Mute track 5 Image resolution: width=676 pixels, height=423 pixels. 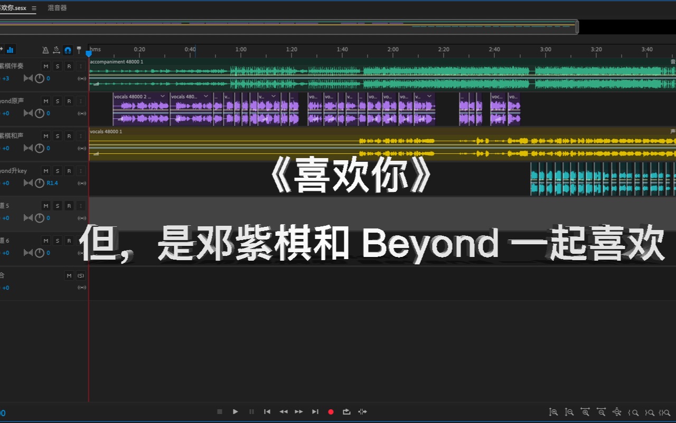click(46, 206)
